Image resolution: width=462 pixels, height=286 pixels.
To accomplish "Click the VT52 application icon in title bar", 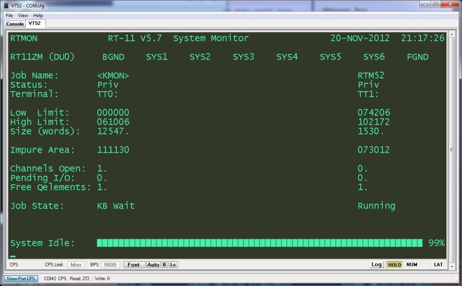I will pyautogui.click(x=6, y=5).
